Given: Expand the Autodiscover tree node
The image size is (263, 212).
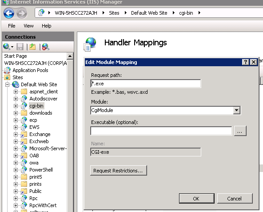Looking at the screenshot, I should (16, 99).
